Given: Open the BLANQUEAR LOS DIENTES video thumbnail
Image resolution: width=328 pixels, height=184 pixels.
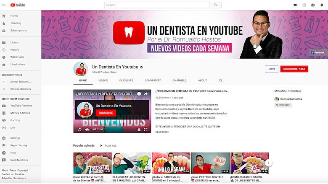Looking at the screenshot, I should [x=130, y=163].
